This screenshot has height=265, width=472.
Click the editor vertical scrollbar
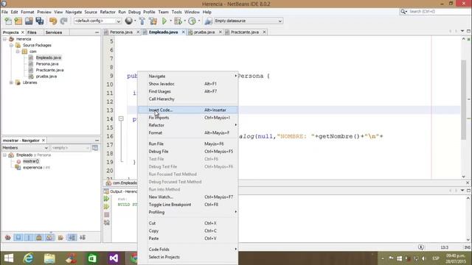pos(464,99)
